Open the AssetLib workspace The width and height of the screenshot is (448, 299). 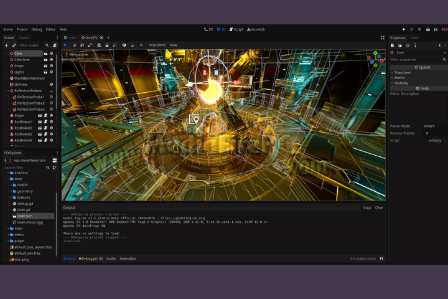click(x=256, y=29)
